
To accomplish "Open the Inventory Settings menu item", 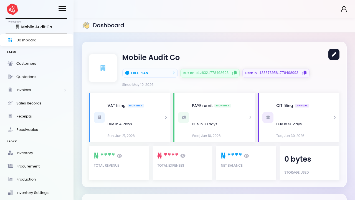I will [37, 192].
